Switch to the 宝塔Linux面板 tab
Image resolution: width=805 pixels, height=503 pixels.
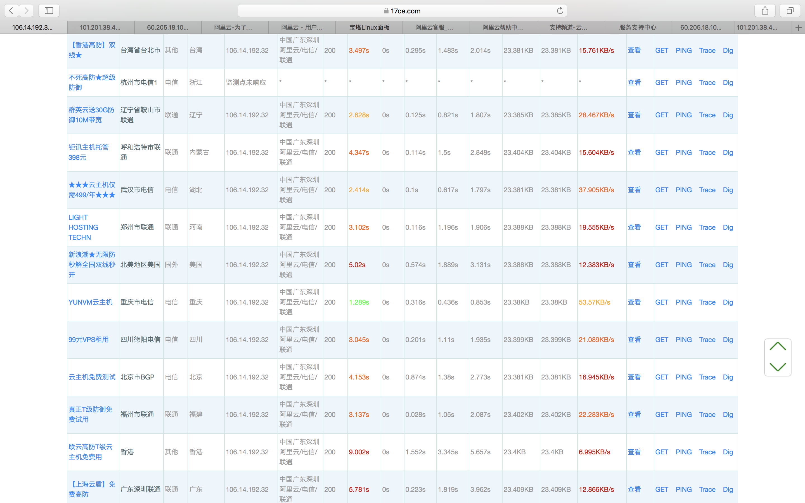click(369, 28)
